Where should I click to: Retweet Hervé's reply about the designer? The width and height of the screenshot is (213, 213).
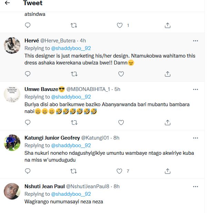pos(74,74)
